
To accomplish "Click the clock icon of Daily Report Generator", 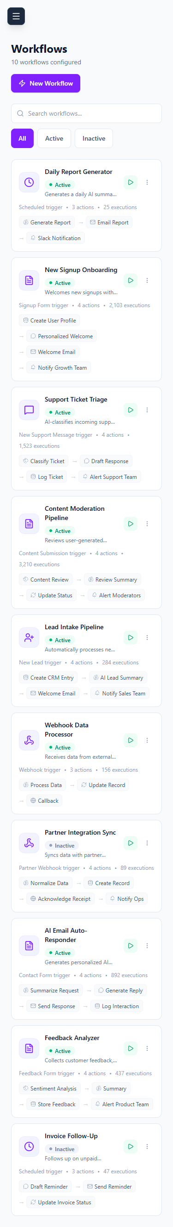I will click(x=29, y=182).
